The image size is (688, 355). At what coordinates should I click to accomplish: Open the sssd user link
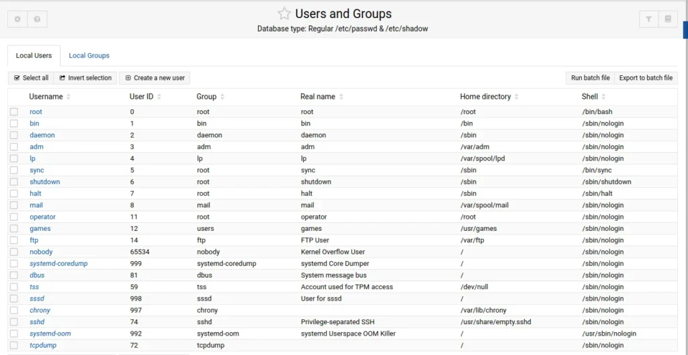point(37,299)
